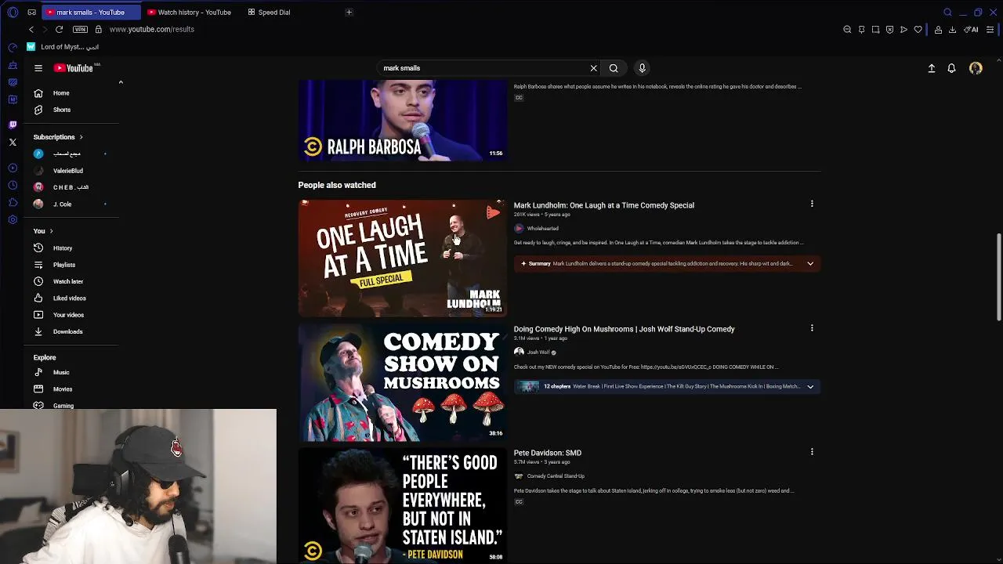Open the sidebar extensions cube icon
Image resolution: width=1003 pixels, height=564 pixels.
(13, 202)
